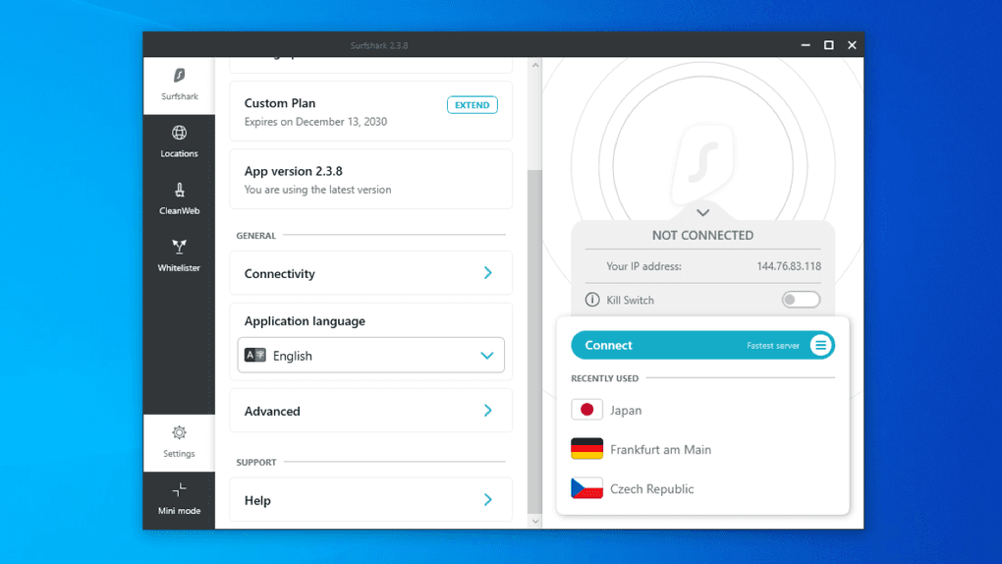This screenshot has width=1002, height=564.
Task: Click the NOT CONNECTED status text
Action: tap(702, 235)
